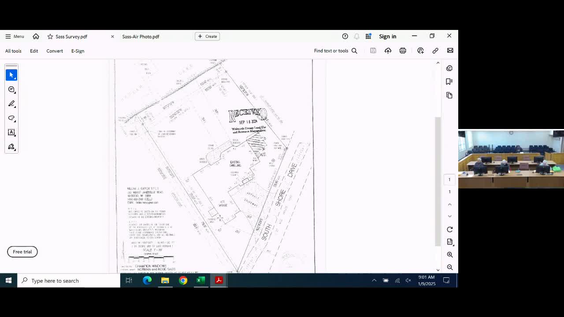This screenshot has height=317, width=564.
Task: Open the bookmarks panel
Action: click(449, 81)
